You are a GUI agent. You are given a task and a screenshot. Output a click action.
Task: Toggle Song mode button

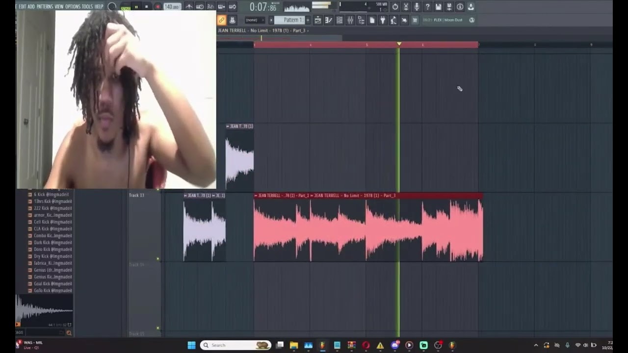(126, 8)
